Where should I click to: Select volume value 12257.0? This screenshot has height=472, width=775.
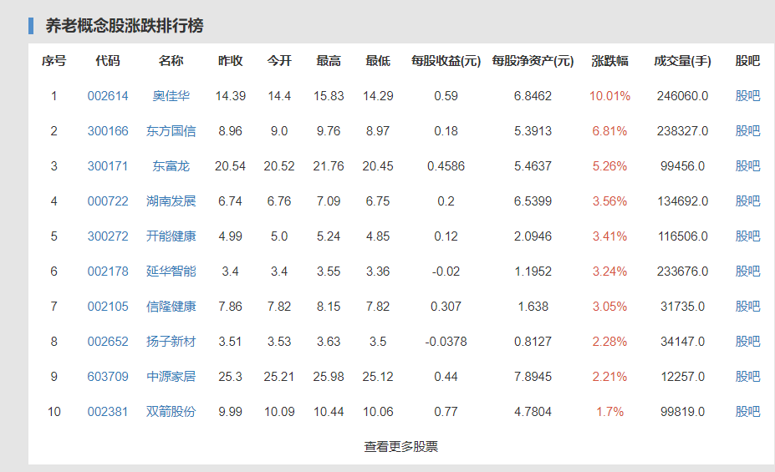(682, 376)
